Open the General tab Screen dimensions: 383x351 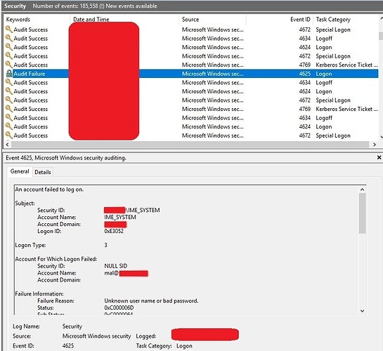(x=20, y=171)
